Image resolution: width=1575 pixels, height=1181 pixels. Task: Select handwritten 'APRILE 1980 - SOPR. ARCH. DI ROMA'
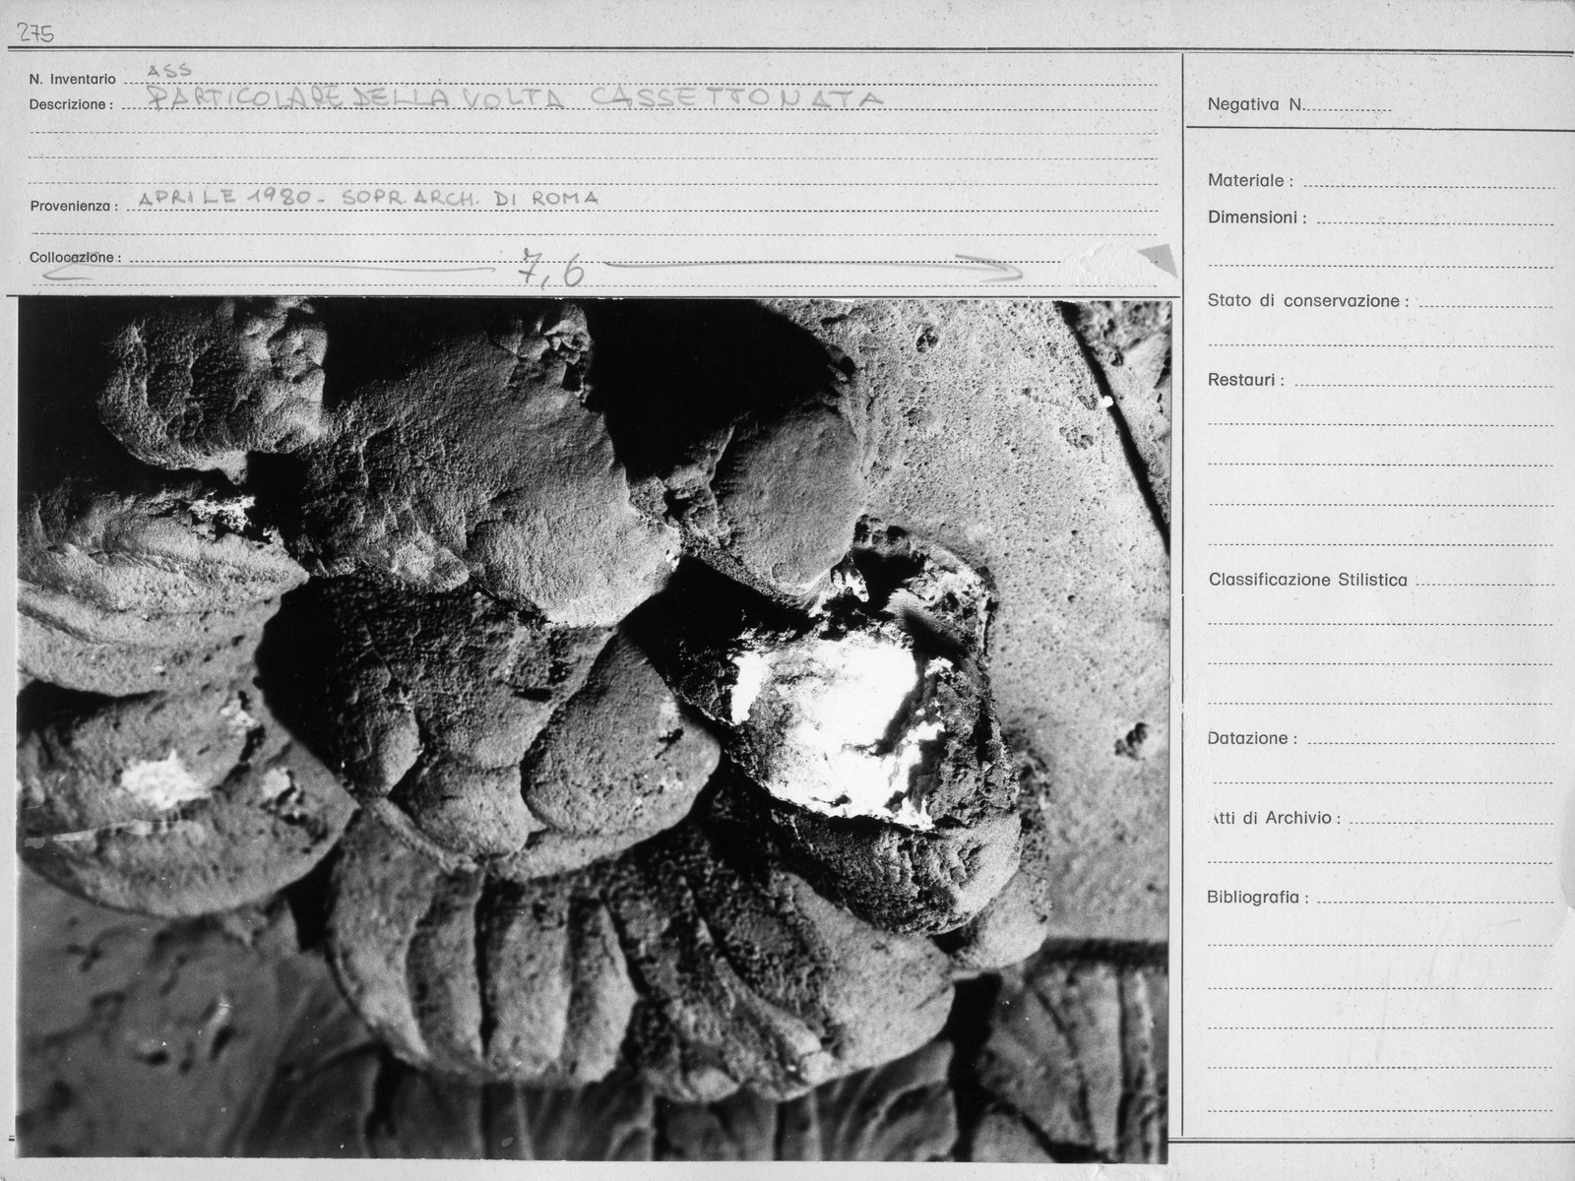pyautogui.click(x=368, y=197)
